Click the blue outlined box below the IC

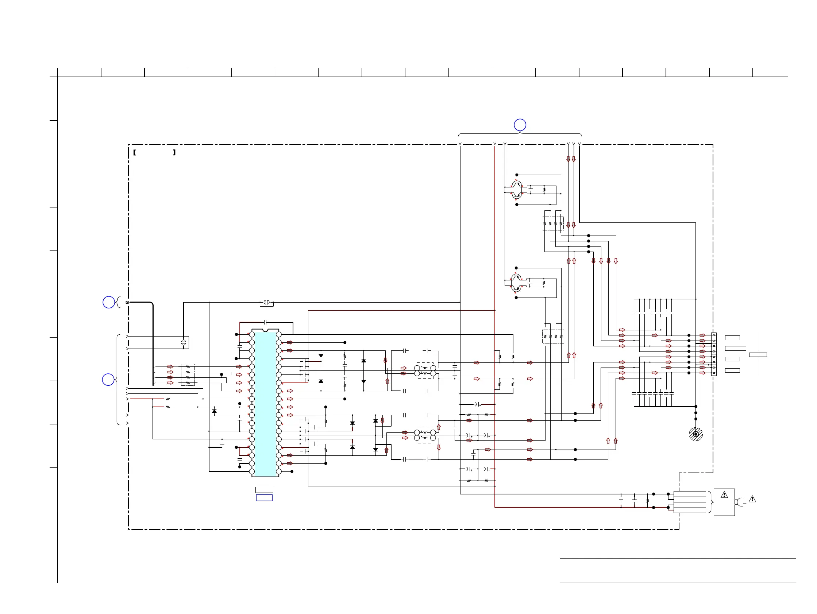pos(265,498)
